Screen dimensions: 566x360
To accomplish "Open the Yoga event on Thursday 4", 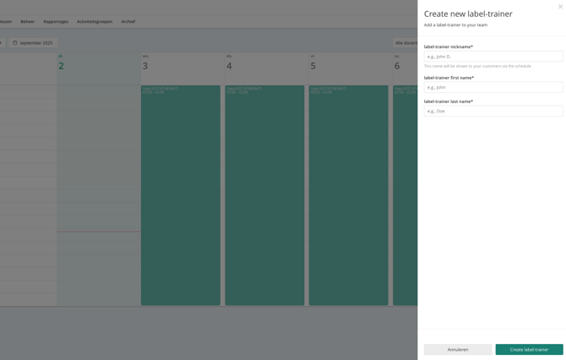I will click(264, 195).
